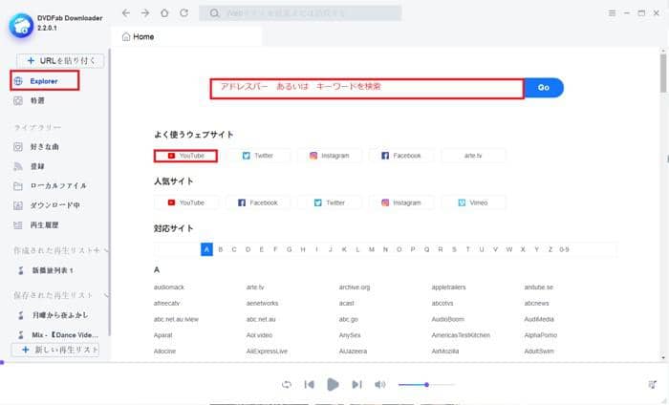
Task: Paste a URL with the URL button
Action: coord(60,61)
